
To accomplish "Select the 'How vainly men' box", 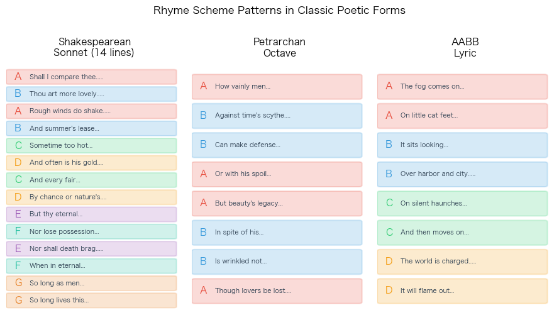I will tap(277, 87).
